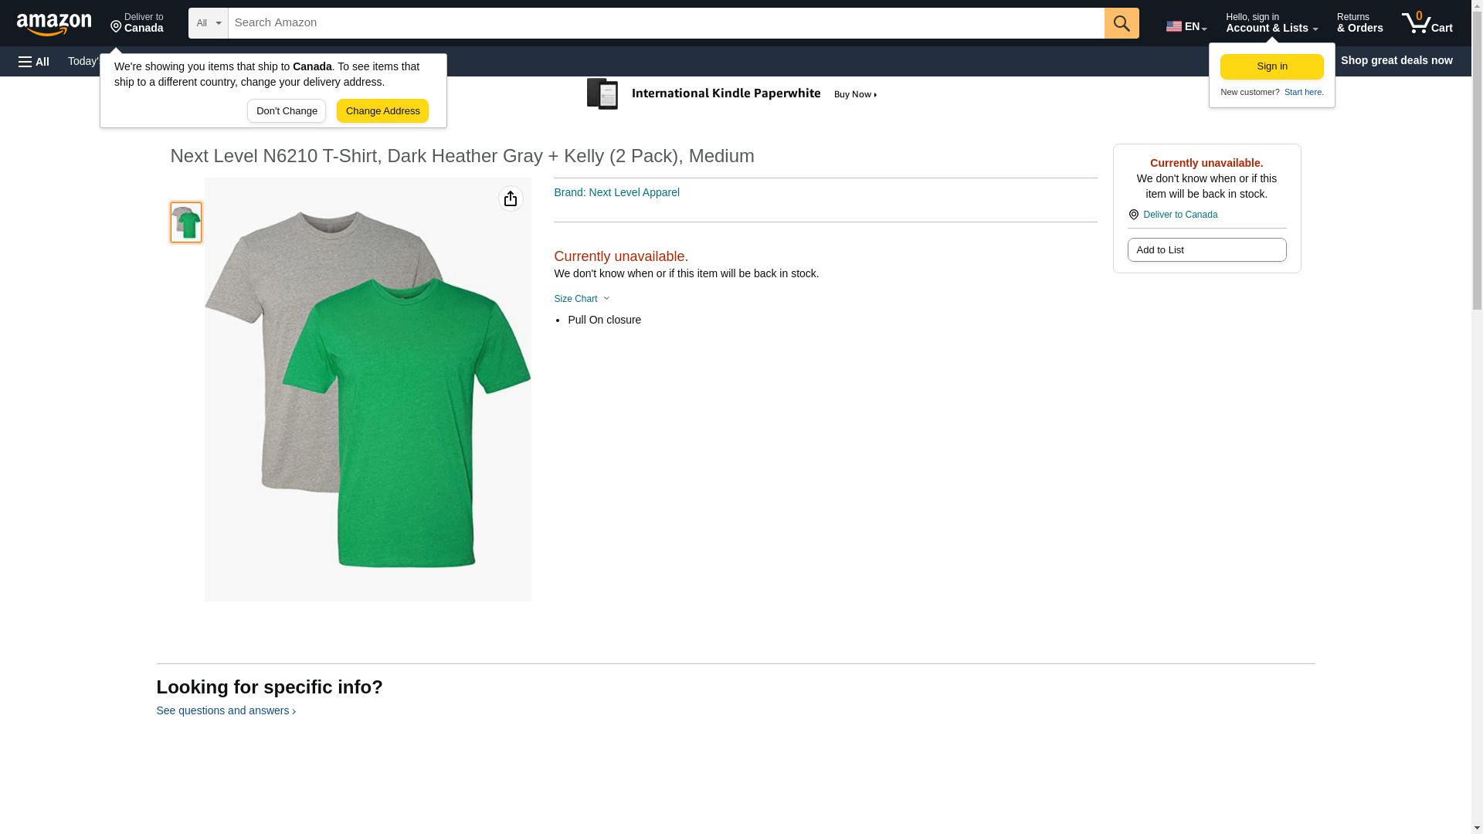
Task: Click the Amazon logo
Action: (x=54, y=24)
